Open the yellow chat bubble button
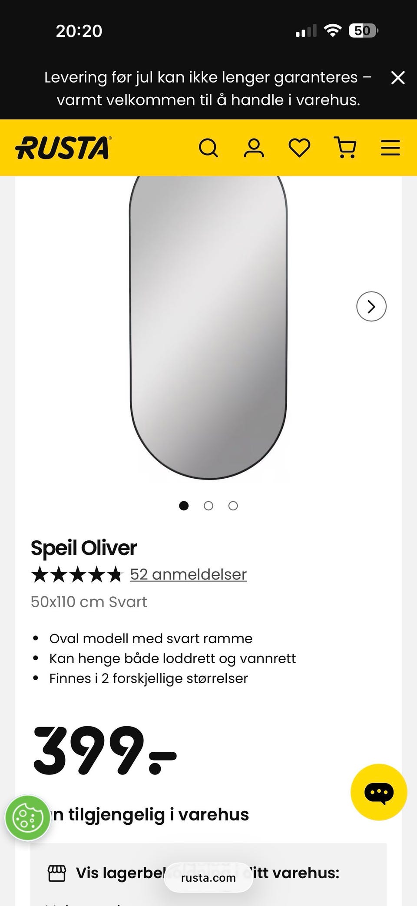Screen dimensions: 417x906 (x=379, y=792)
